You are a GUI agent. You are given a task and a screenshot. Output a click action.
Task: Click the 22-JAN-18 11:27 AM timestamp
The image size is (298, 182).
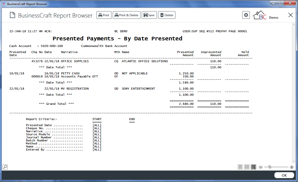(26, 31)
